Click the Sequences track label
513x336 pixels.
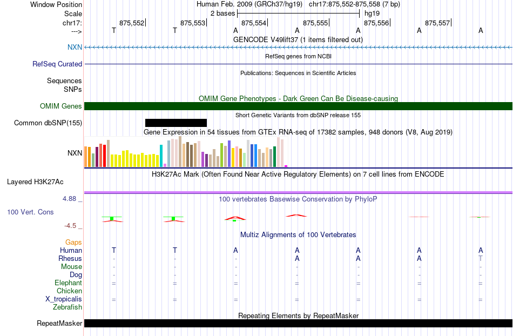click(x=64, y=80)
